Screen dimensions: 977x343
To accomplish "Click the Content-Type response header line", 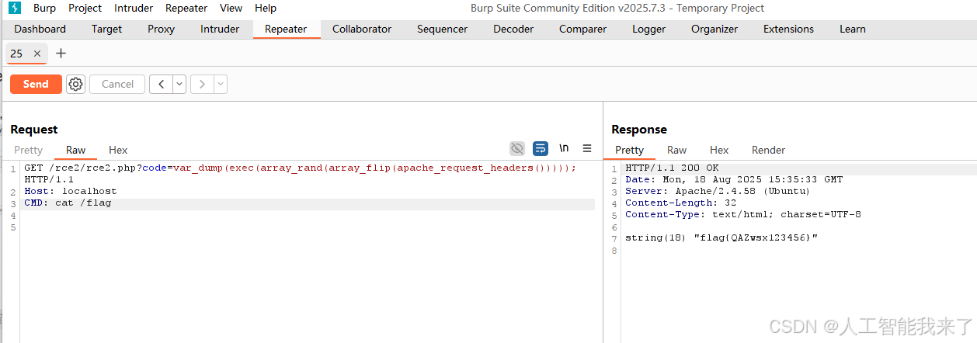I will [x=743, y=214].
